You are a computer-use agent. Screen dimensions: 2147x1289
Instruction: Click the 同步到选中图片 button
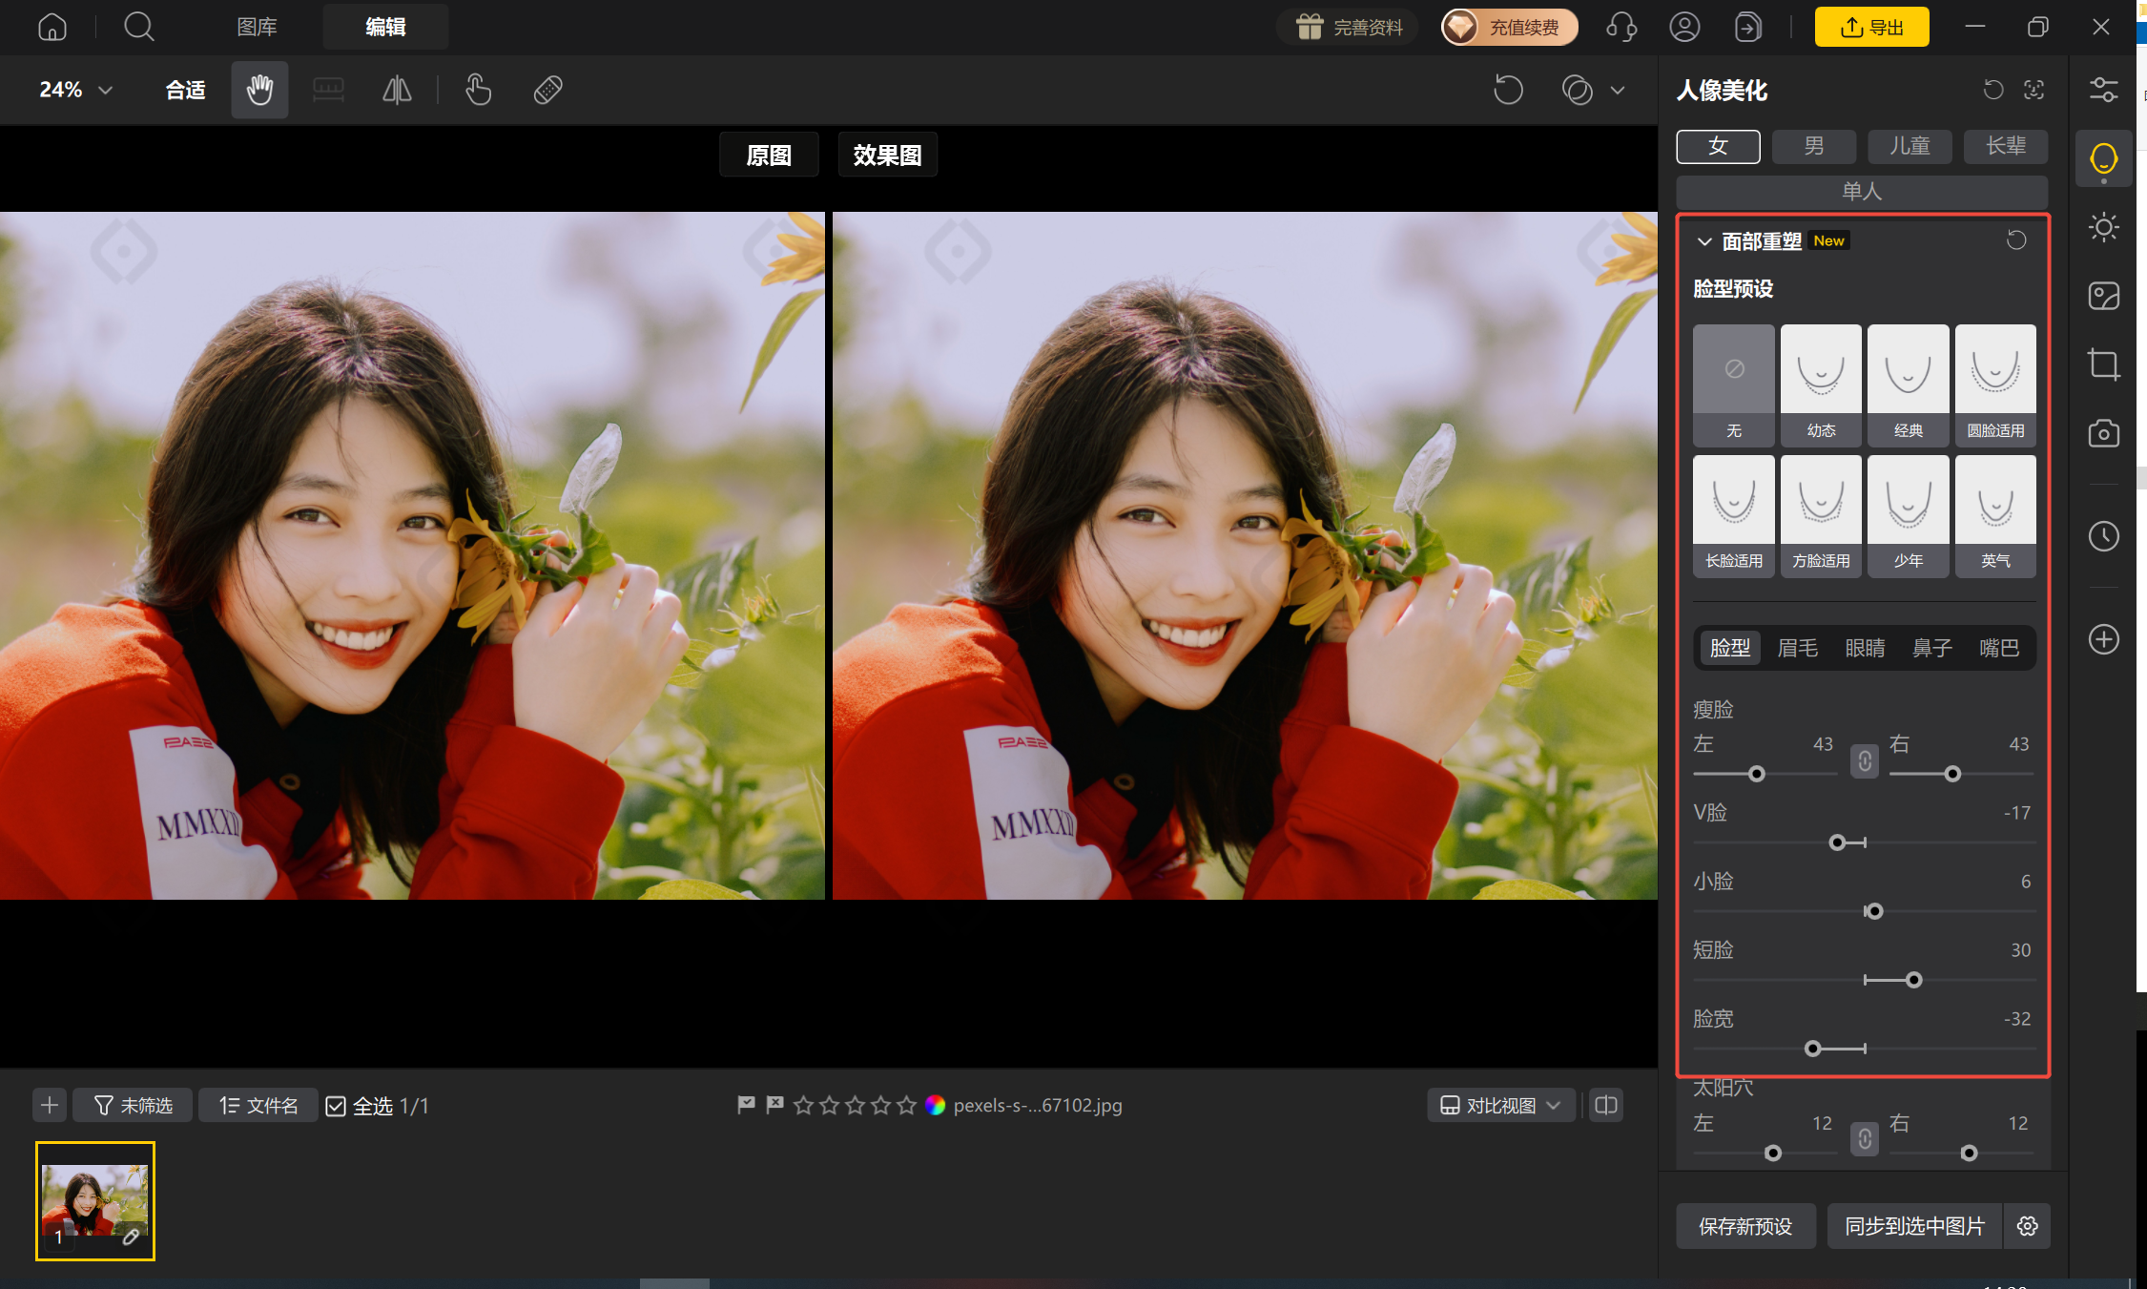[x=1915, y=1226]
